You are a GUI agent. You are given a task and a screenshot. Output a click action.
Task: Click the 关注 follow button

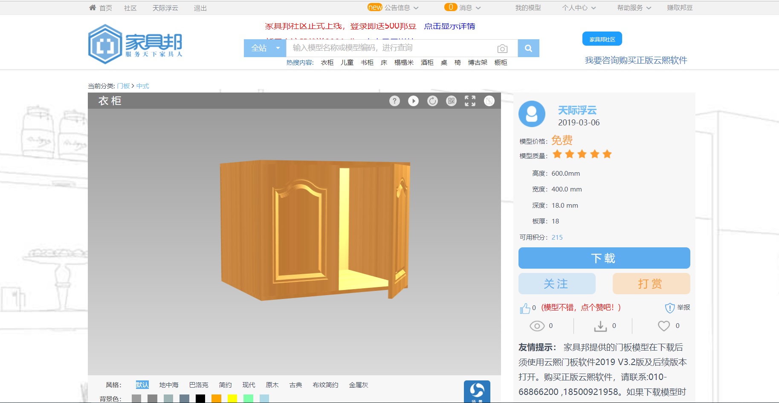[x=556, y=284]
